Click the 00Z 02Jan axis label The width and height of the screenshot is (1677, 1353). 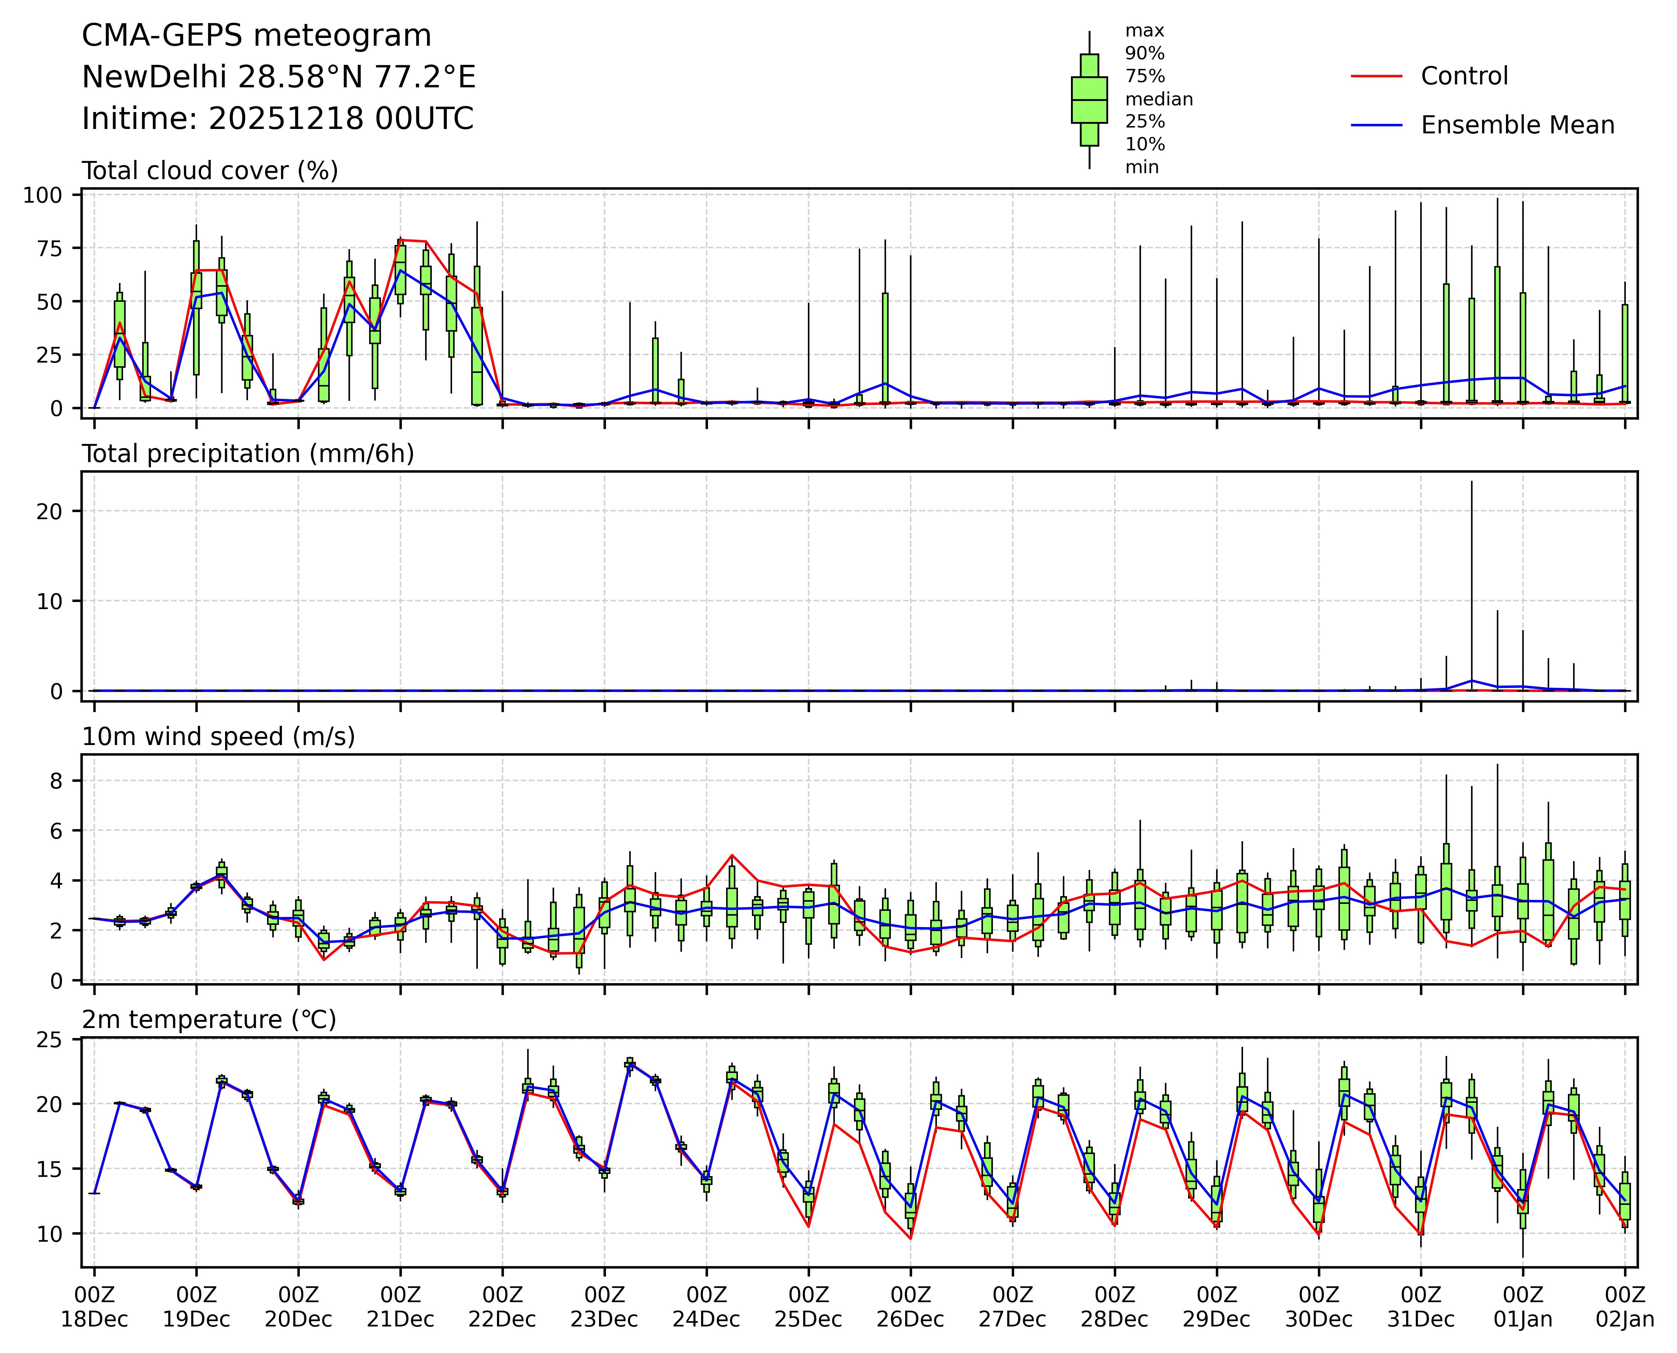click(x=1624, y=1307)
